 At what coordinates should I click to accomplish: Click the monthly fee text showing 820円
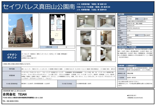tap(84, 83)
